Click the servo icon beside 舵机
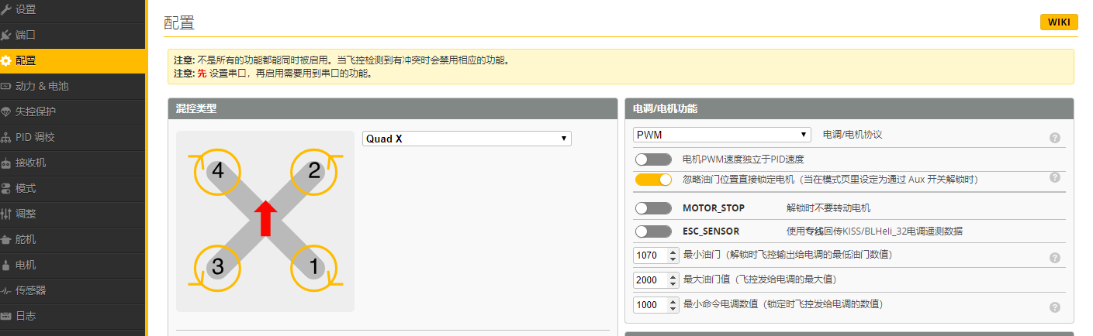 5,239
